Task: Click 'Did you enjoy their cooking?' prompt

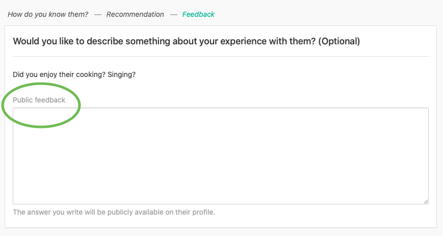Action: tap(59, 74)
